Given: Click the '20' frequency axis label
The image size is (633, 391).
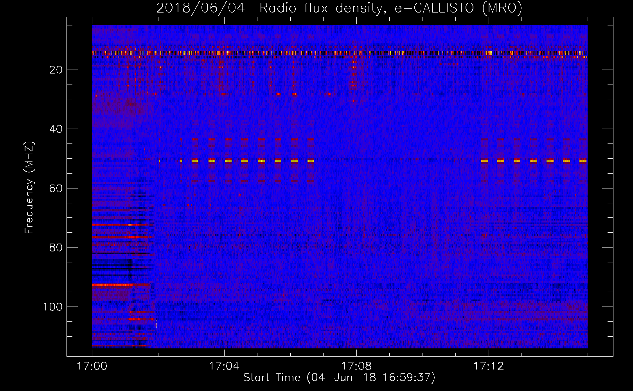Looking at the screenshot, I should pos(56,70).
